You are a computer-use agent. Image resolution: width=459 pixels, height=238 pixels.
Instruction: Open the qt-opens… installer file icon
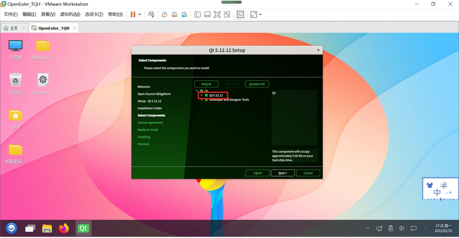43,84
